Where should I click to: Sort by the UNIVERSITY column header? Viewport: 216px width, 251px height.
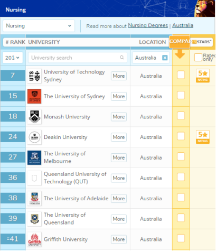point(44,42)
